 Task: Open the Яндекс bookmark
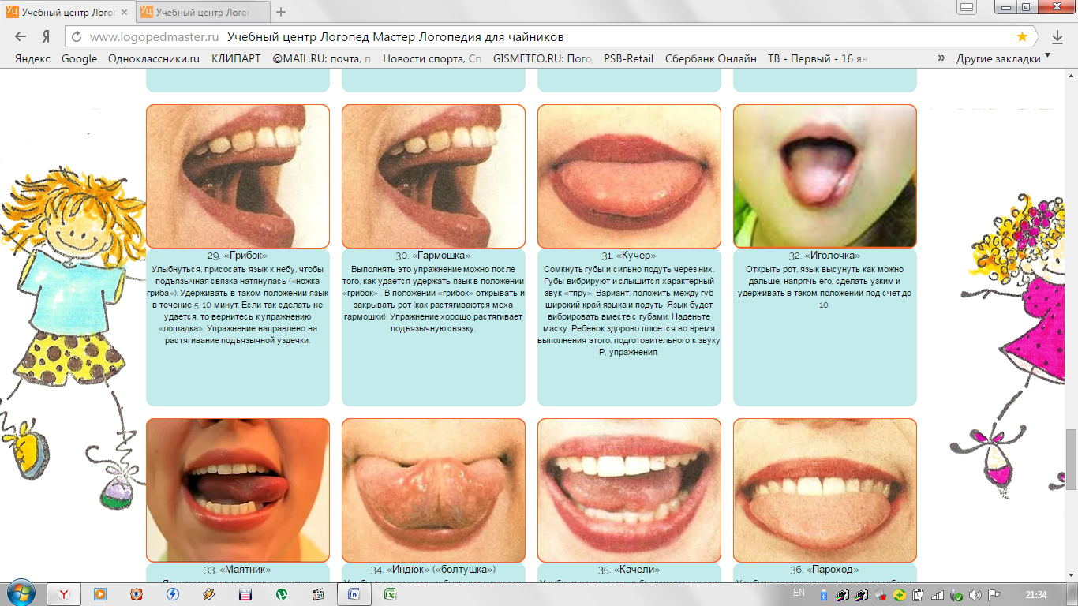point(32,58)
